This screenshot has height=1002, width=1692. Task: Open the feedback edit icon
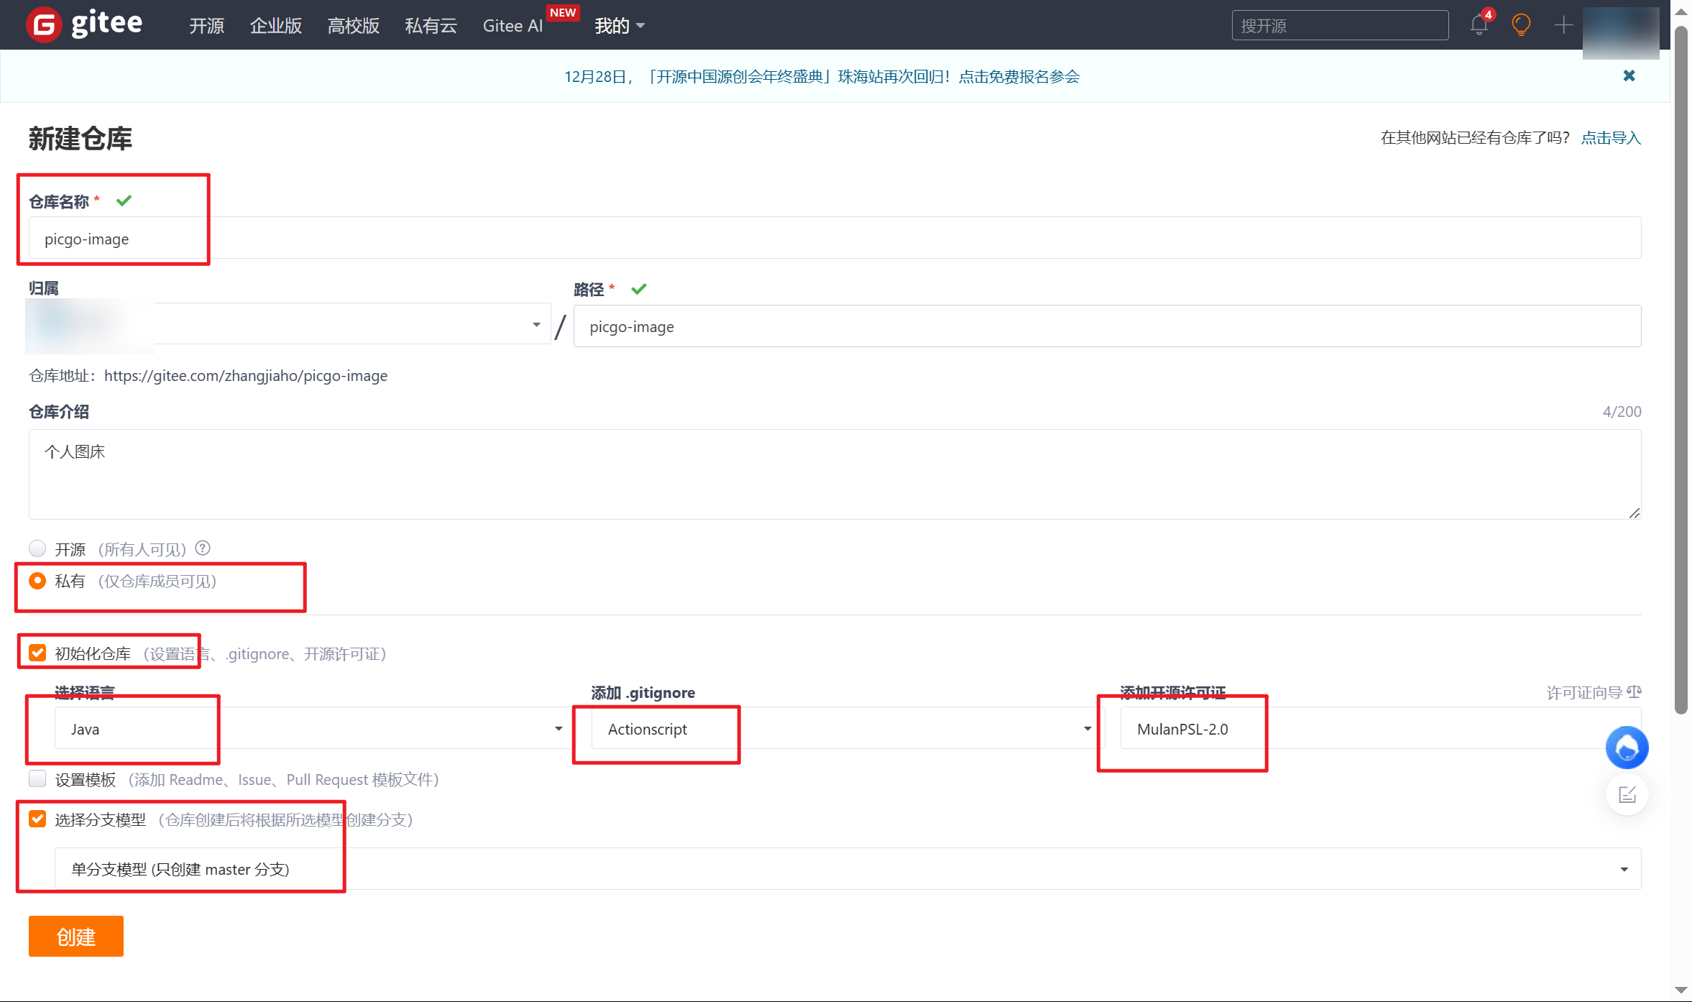click(1627, 794)
